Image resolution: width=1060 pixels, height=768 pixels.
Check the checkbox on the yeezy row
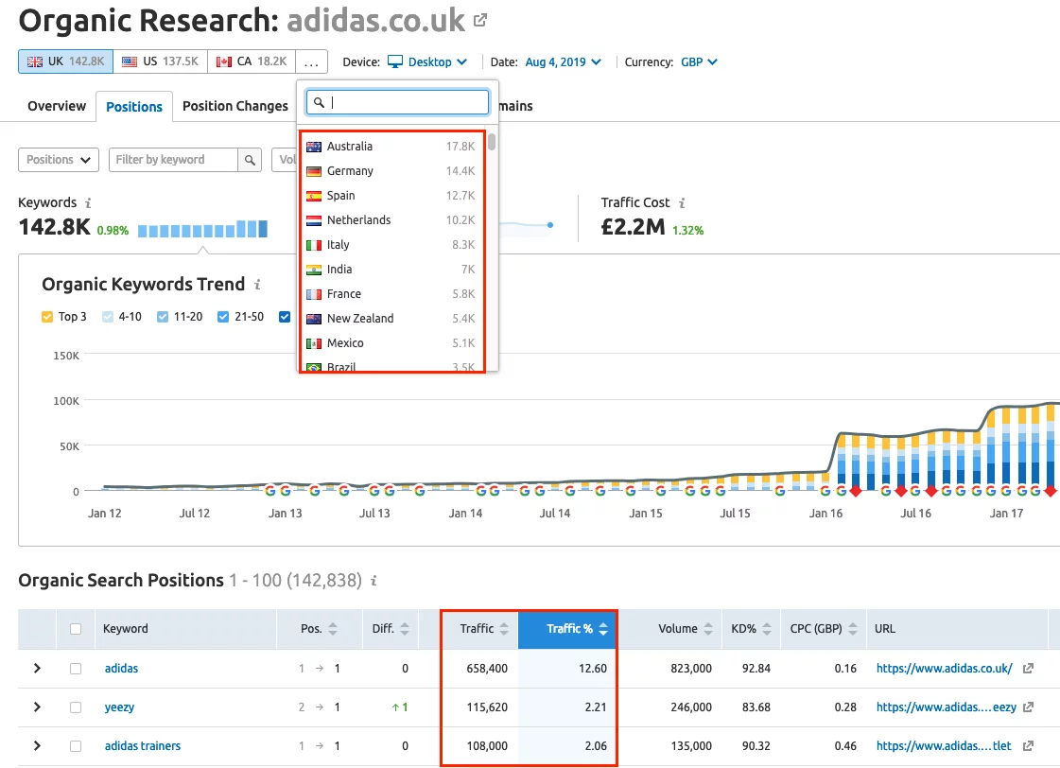(x=76, y=707)
